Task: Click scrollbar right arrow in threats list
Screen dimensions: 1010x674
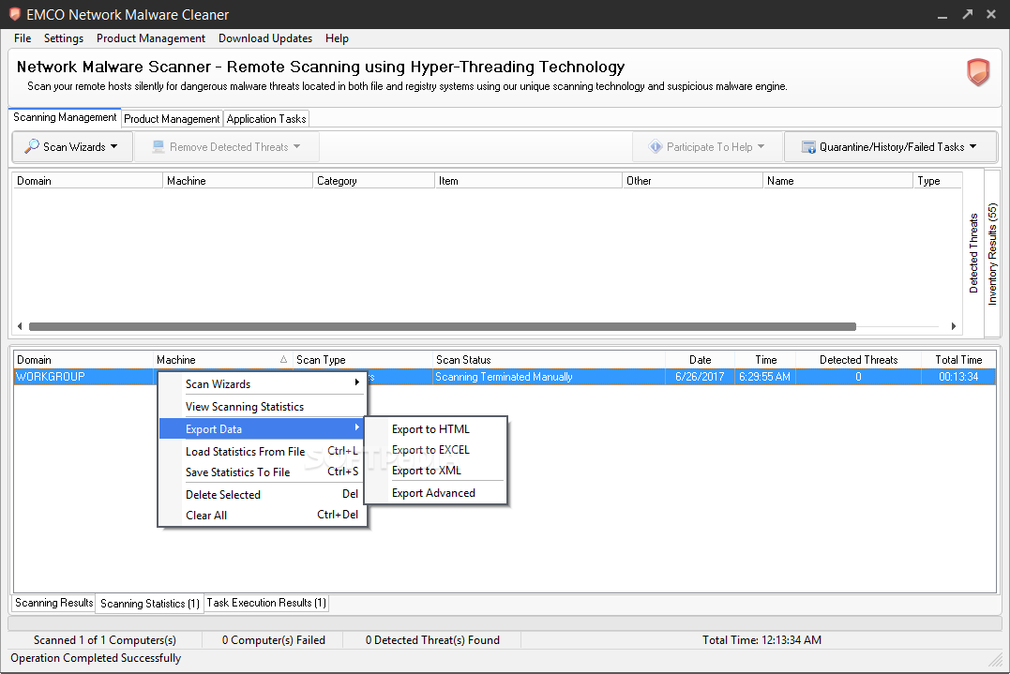Action: pyautogui.click(x=954, y=326)
